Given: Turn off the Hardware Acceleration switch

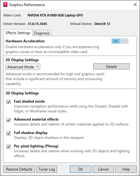Looking at the screenshot, I should coord(120,41).
